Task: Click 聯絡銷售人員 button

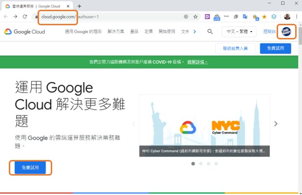Action: point(235,48)
